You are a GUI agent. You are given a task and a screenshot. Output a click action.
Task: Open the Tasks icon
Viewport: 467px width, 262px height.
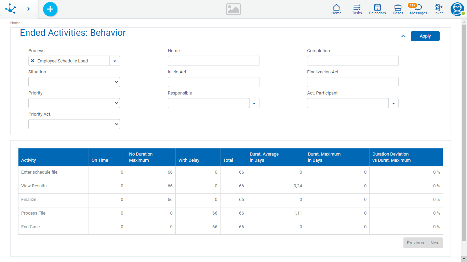pyautogui.click(x=357, y=9)
